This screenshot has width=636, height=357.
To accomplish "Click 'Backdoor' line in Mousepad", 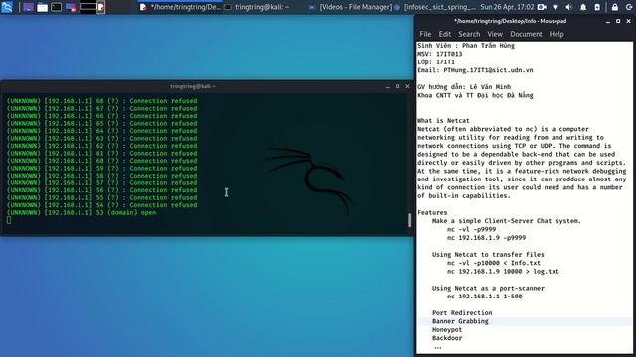I will click(447, 338).
